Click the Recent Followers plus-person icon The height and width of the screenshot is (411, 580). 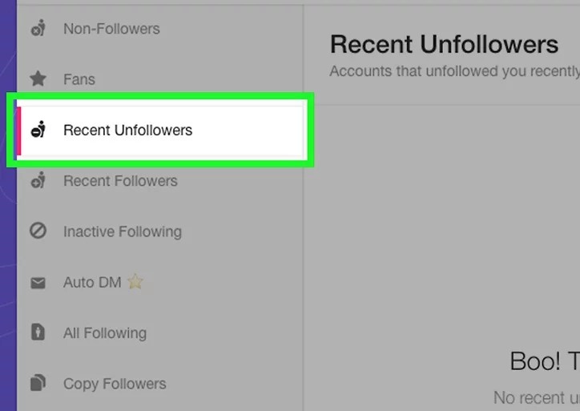tap(38, 180)
